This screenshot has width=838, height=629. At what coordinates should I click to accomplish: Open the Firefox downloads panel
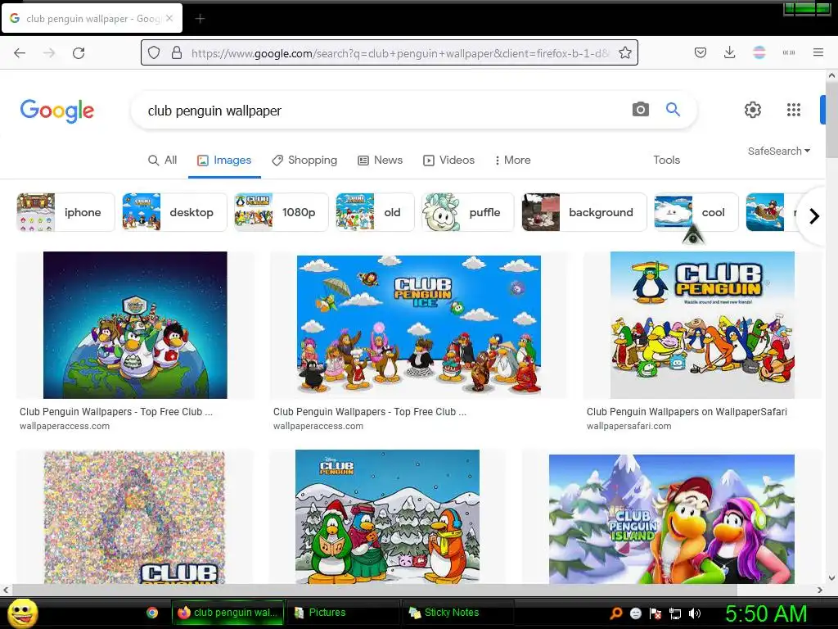click(x=729, y=52)
